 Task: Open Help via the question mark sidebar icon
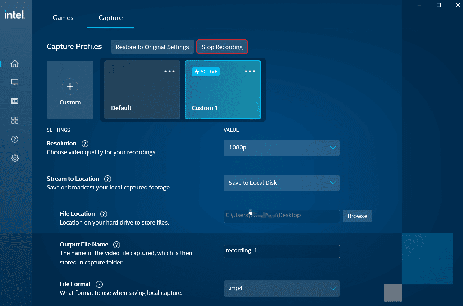tap(15, 139)
